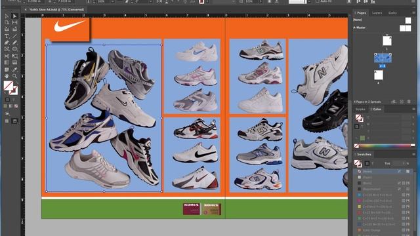
Task: Open the Swatches panel flyout menu
Action: coord(413,155)
